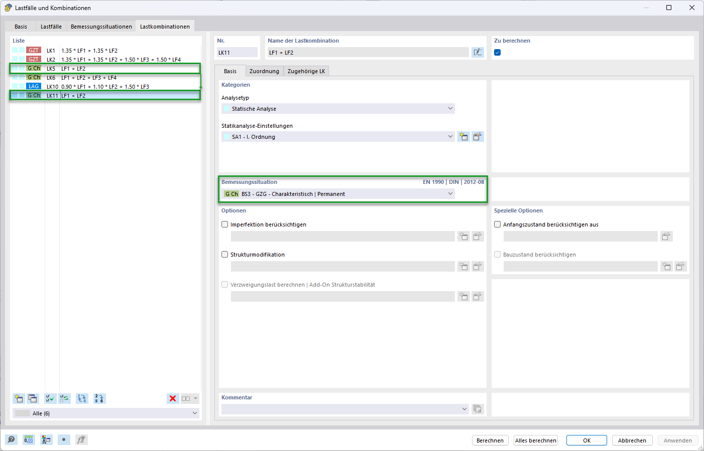This screenshot has width=704, height=451.
Task: Go to the Bemessungssituationen tab
Action: 101,27
